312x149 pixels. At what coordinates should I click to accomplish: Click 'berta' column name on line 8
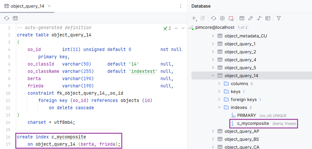34,78
